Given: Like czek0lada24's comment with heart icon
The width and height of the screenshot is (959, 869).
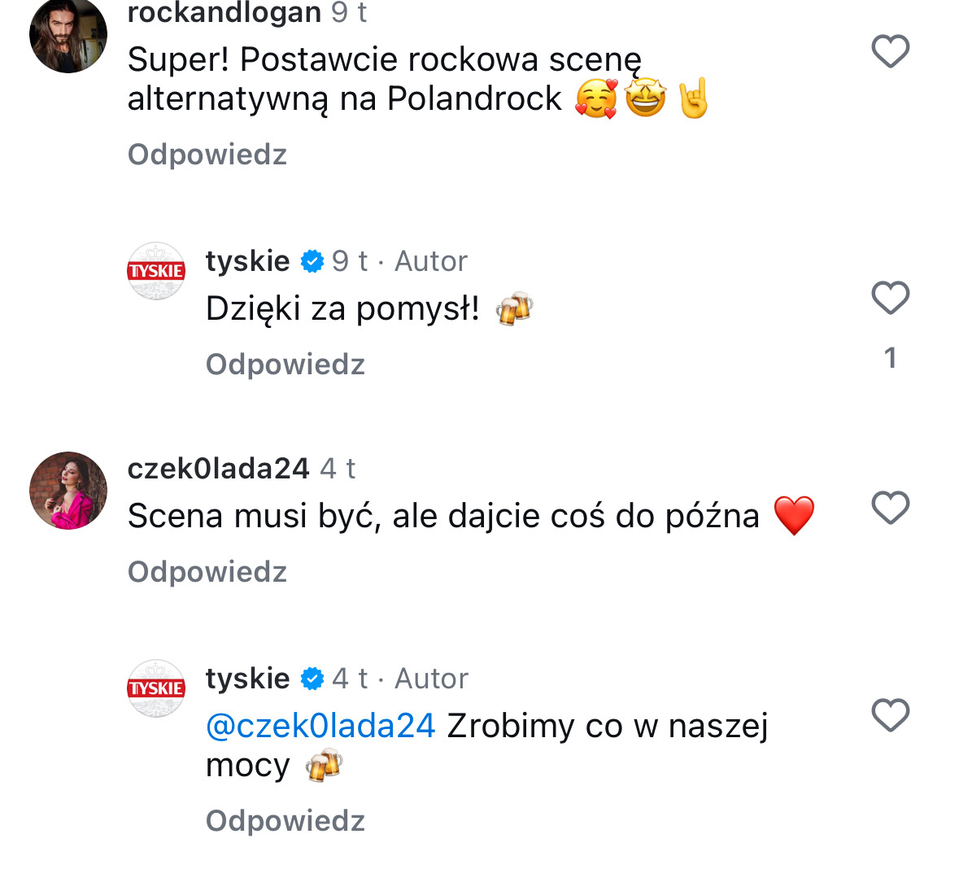Looking at the screenshot, I should [890, 509].
